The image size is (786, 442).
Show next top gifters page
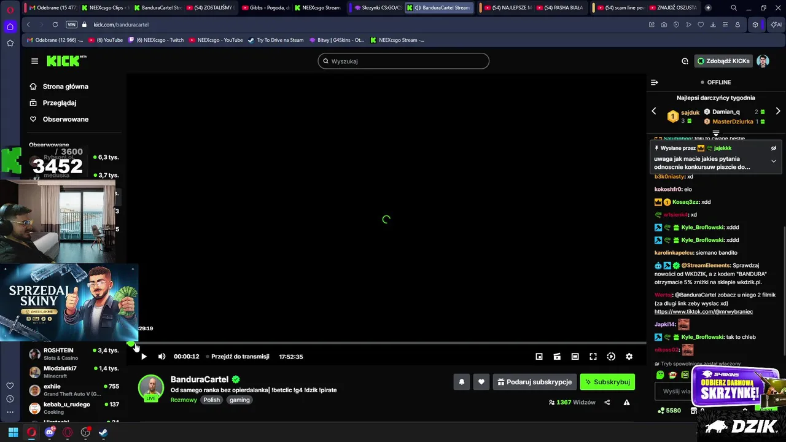778,111
